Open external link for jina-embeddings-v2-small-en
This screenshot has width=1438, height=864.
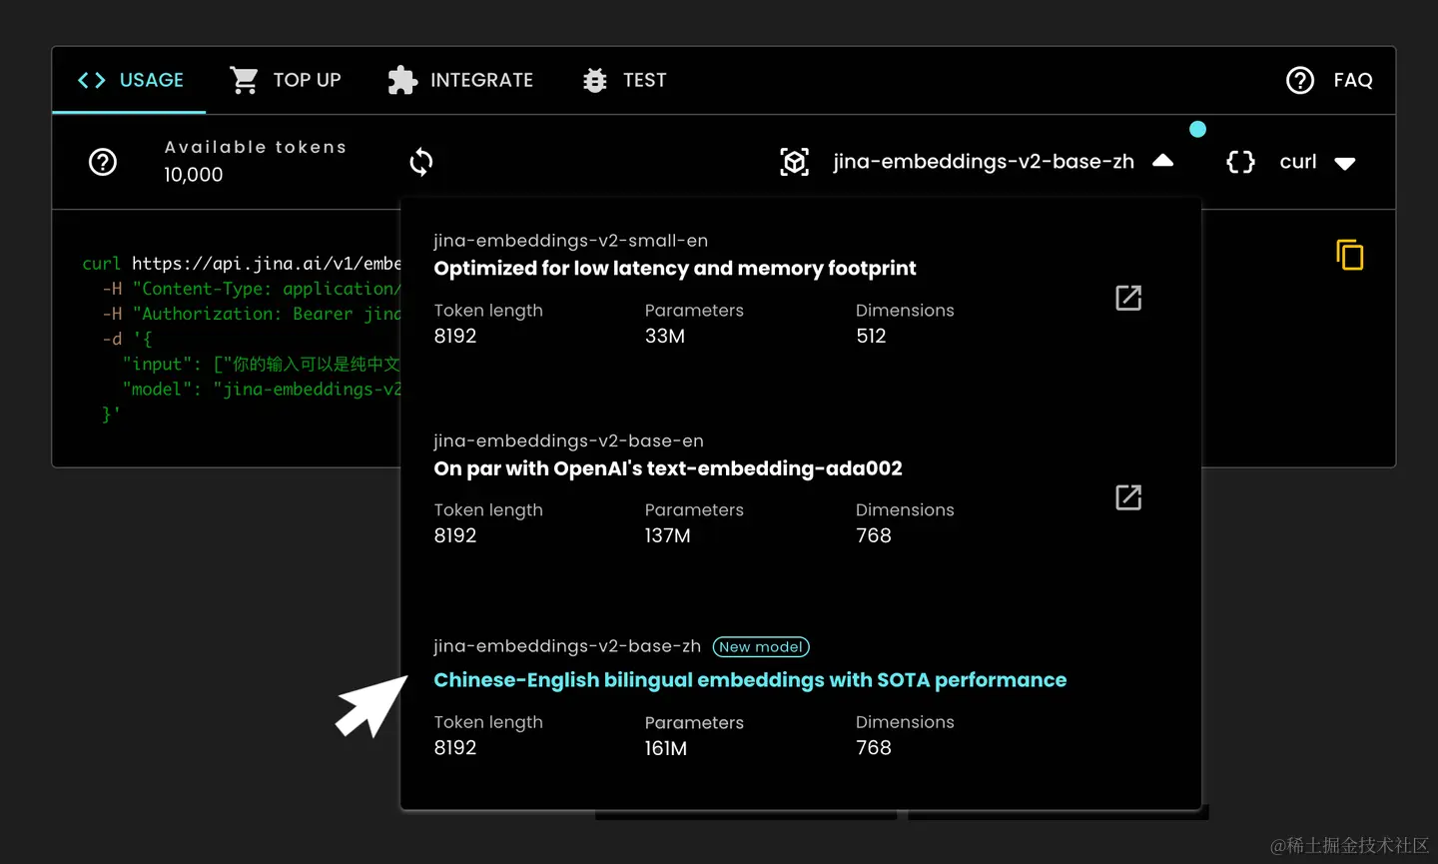(x=1128, y=298)
